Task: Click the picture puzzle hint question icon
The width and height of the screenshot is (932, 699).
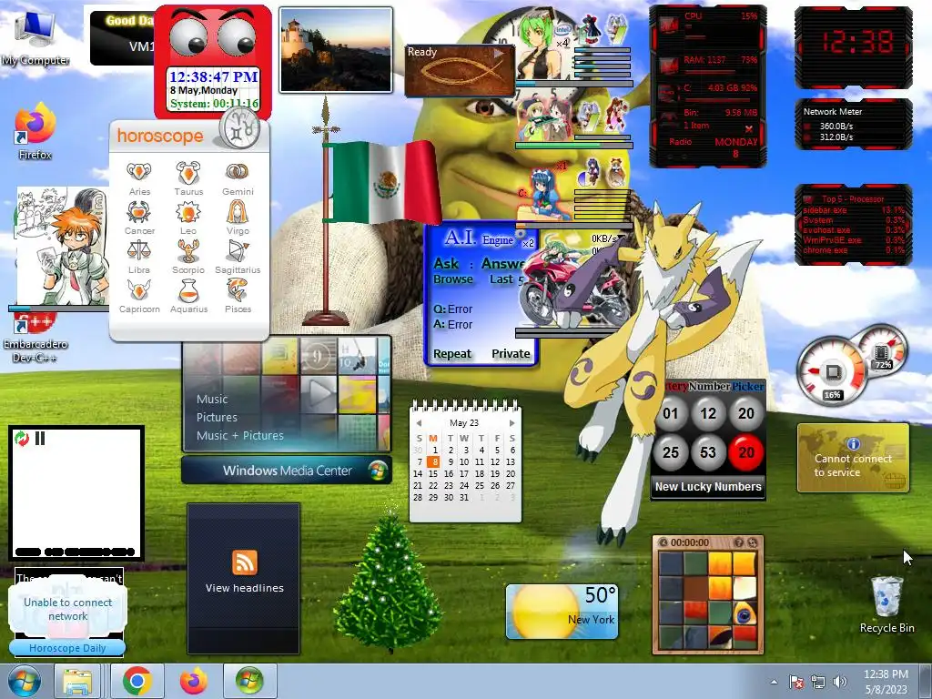Action: (x=739, y=542)
